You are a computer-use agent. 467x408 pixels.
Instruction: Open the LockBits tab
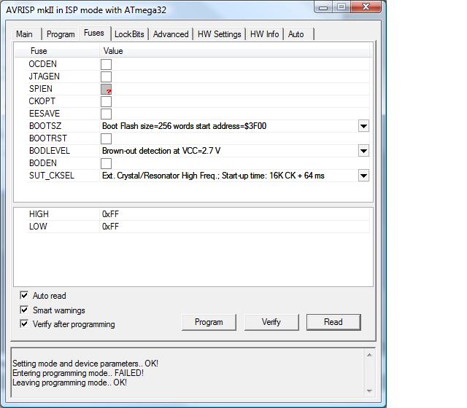click(x=129, y=34)
